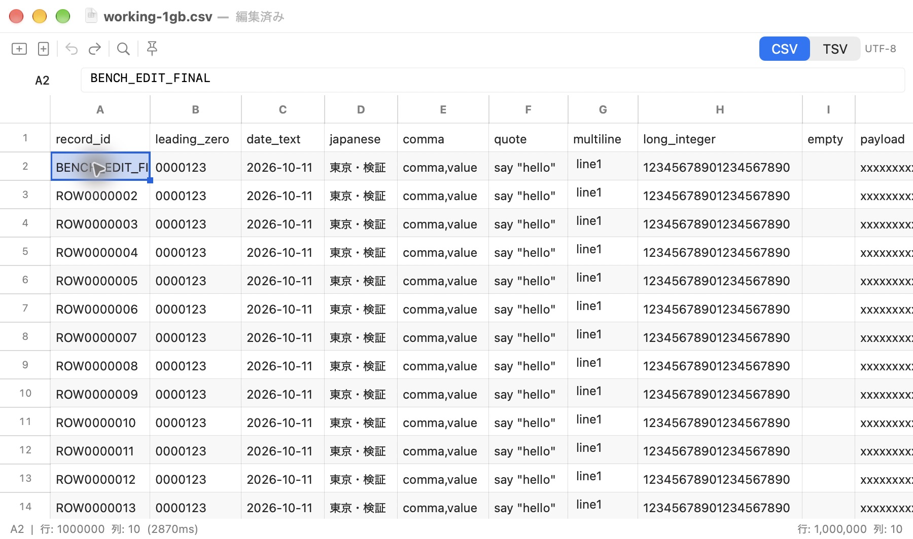Click the record_id header cell
The image size is (913, 539).
click(100, 139)
